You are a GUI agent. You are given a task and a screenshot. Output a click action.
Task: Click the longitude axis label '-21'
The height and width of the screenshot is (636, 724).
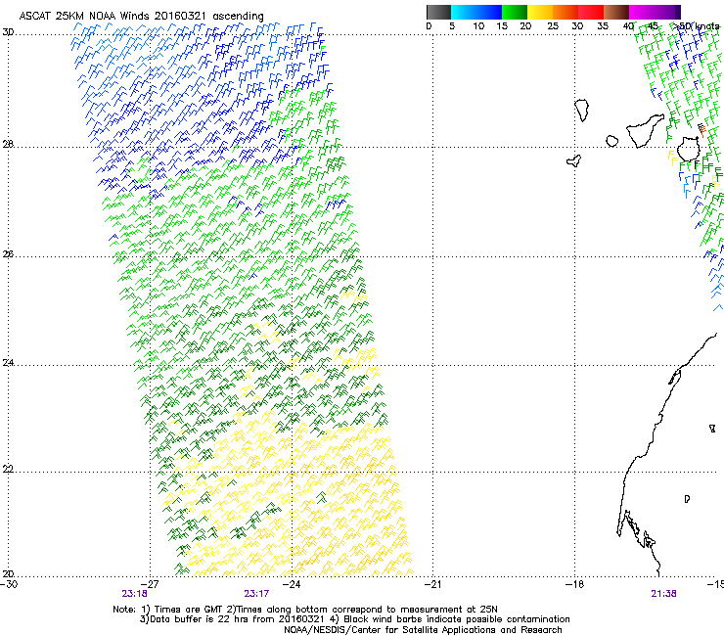click(432, 584)
